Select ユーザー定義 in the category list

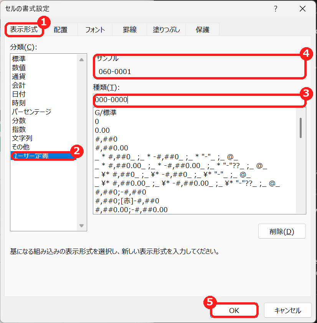point(44,156)
